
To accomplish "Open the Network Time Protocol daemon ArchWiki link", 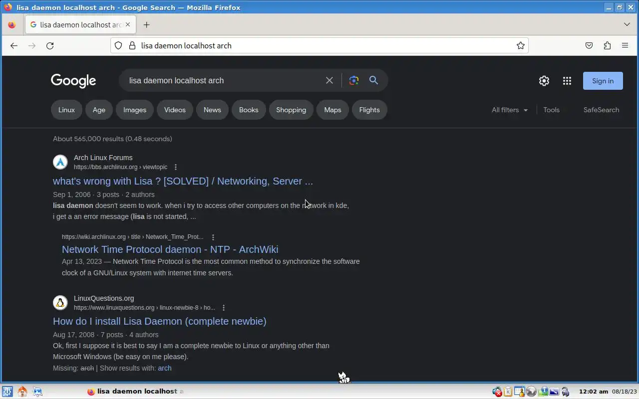I will (170, 249).
